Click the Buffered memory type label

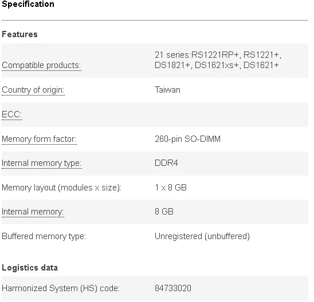[x=44, y=236]
